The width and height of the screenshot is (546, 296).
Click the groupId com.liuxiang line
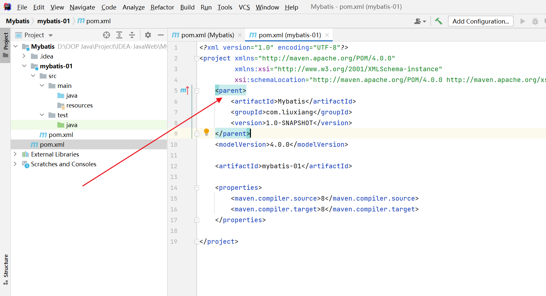[291, 112]
